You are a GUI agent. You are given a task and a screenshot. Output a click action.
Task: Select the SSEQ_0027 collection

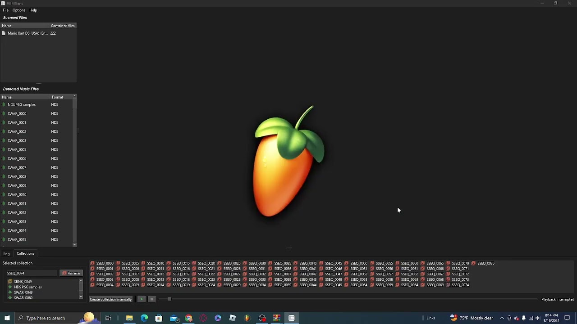(x=229, y=274)
